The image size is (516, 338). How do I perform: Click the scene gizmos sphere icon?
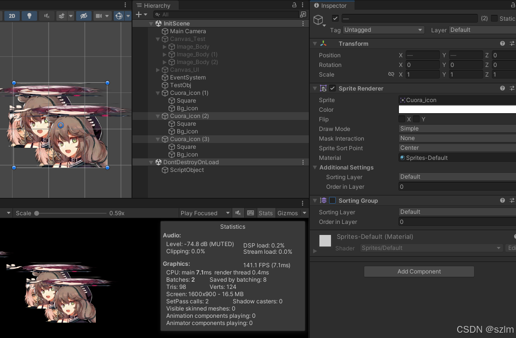point(119,16)
